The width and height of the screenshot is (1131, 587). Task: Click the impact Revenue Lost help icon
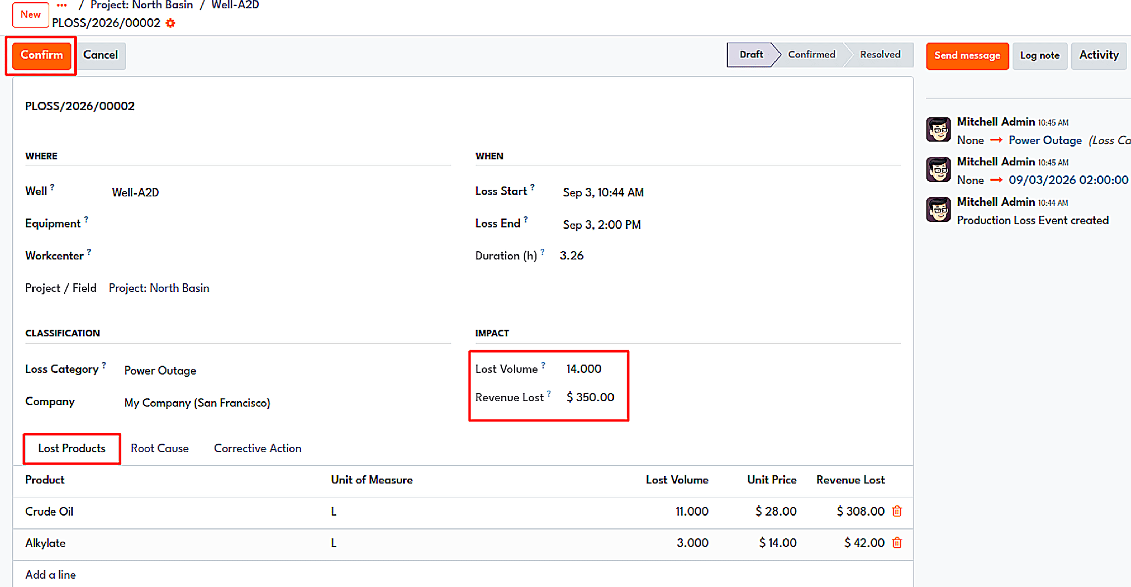pyautogui.click(x=549, y=394)
